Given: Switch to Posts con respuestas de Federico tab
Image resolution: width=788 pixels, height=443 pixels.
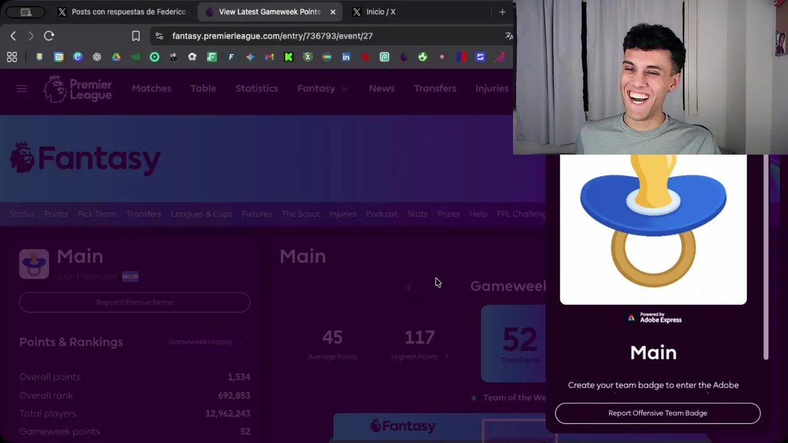Looking at the screenshot, I should pos(123,12).
